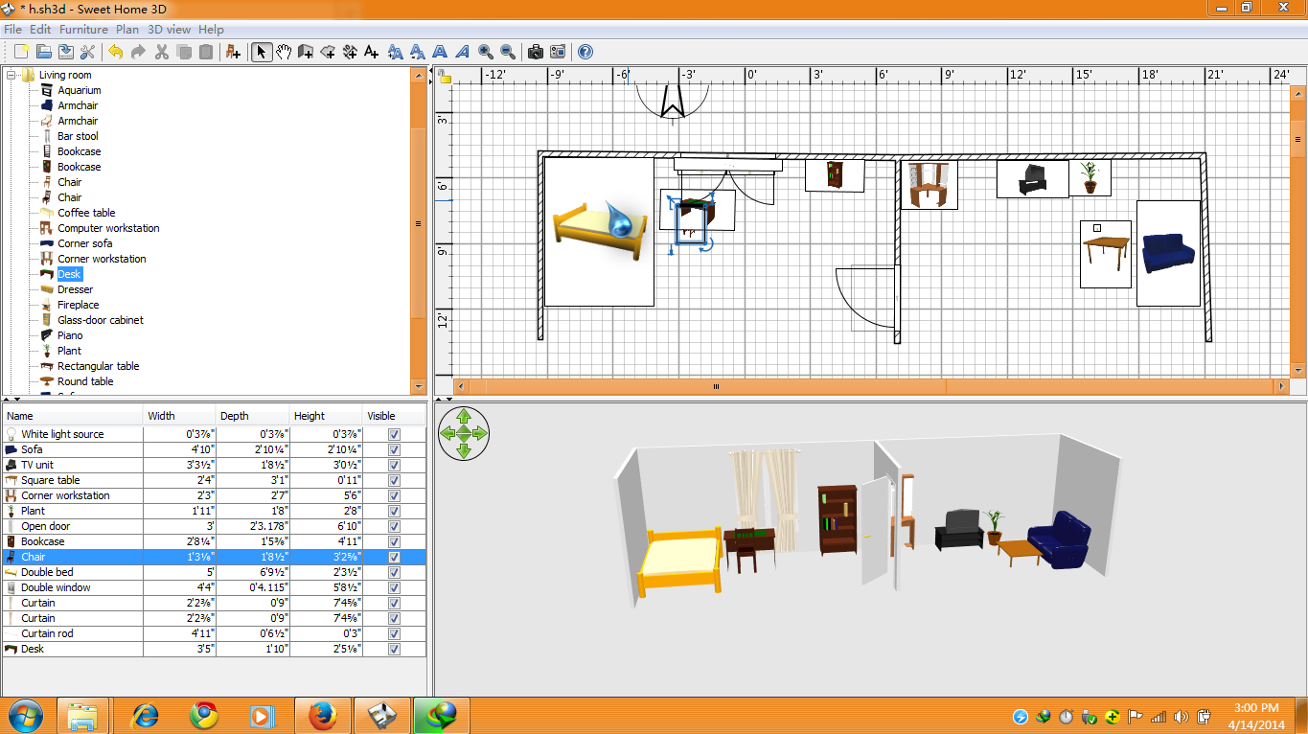Viewport: 1308px width, 734px height.
Task: Collapse the Living room category
Action: [9, 74]
